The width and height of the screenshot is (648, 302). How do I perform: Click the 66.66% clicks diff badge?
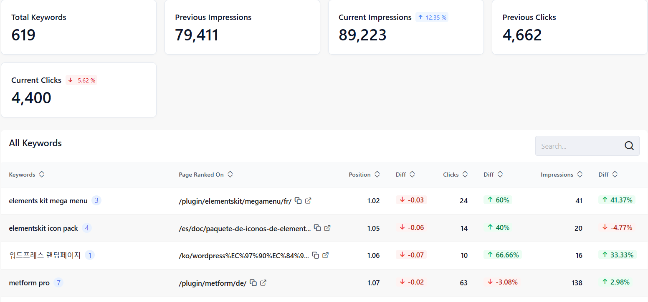point(503,255)
